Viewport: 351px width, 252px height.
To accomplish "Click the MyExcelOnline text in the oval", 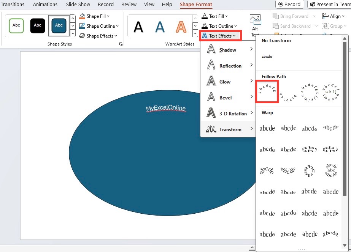I will 166,108.
